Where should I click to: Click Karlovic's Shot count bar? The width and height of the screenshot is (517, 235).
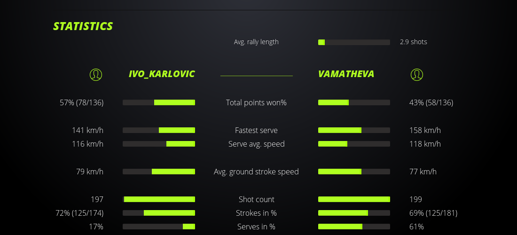point(159,199)
